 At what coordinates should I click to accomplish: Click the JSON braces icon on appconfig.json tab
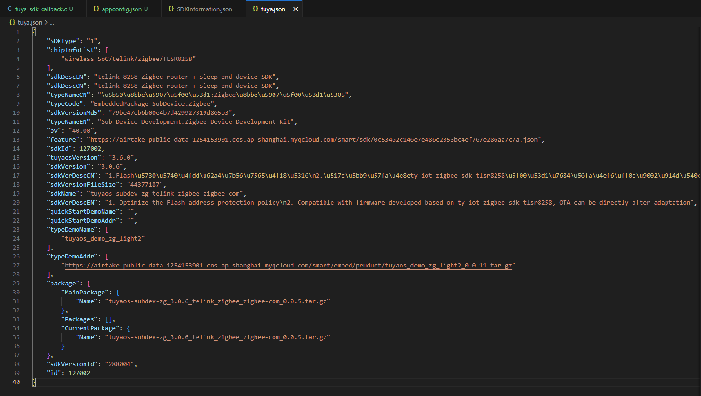(x=96, y=9)
